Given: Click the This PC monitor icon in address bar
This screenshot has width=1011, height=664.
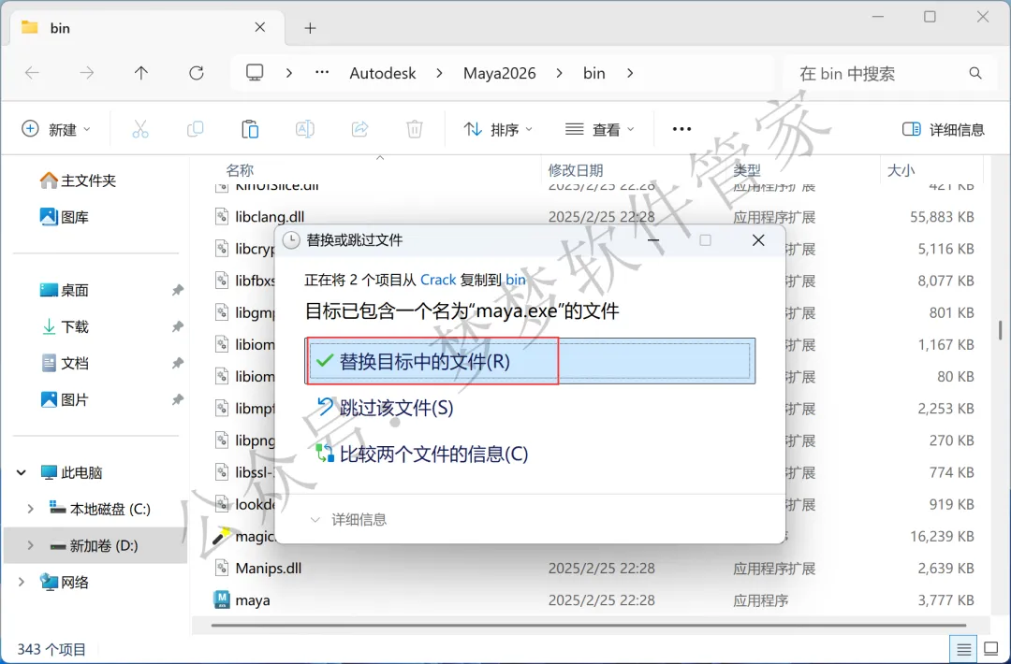Looking at the screenshot, I should tap(255, 73).
